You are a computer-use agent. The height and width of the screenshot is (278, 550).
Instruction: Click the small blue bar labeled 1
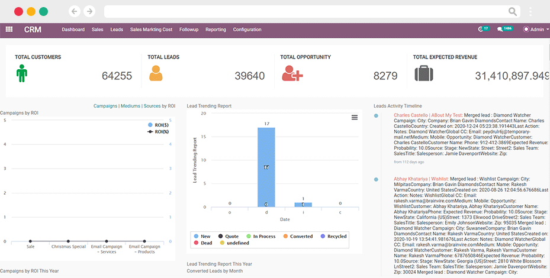click(x=303, y=205)
